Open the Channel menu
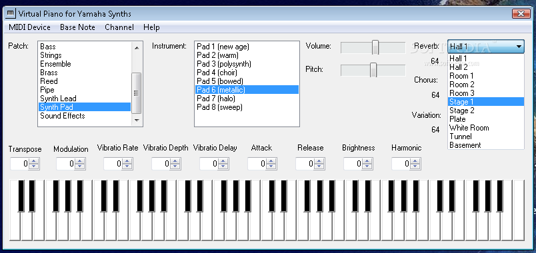 point(119,27)
